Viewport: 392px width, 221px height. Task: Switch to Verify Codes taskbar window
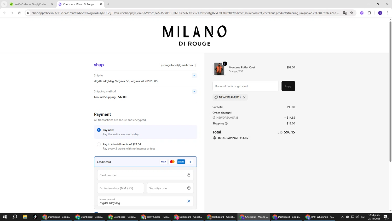(x=156, y=217)
